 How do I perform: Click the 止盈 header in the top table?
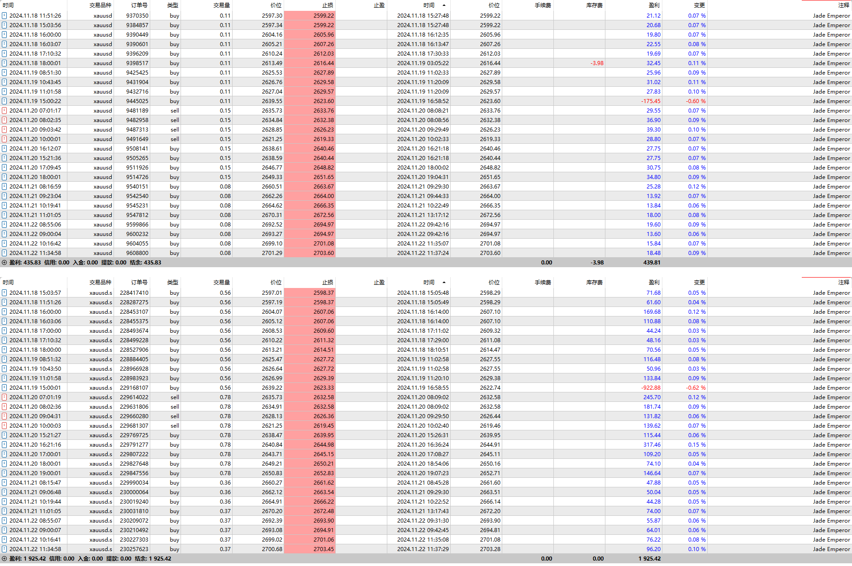click(x=379, y=5)
